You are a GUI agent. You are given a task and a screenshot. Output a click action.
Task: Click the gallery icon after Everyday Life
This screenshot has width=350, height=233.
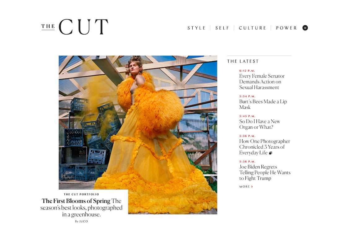pyautogui.click(x=270, y=153)
